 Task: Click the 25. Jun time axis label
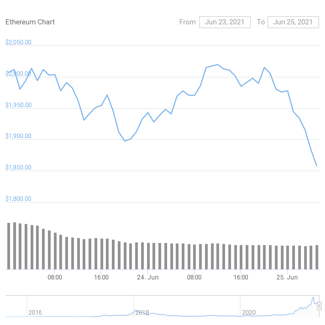click(x=287, y=277)
